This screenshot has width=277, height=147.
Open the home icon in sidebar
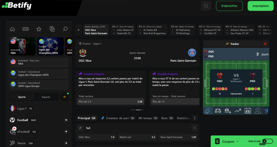tap(13, 29)
